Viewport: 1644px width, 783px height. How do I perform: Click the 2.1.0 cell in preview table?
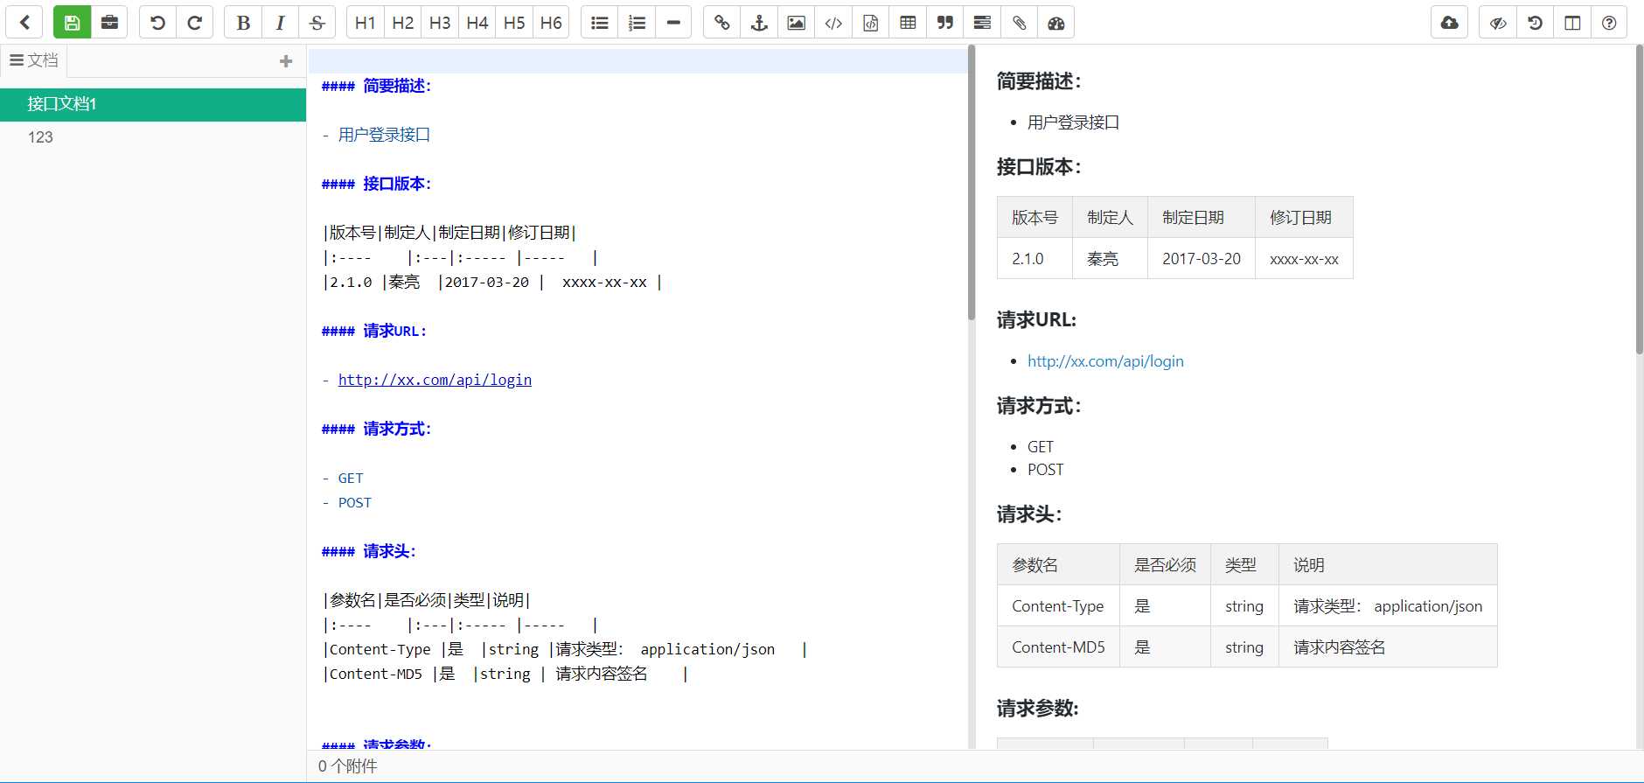tap(1034, 259)
